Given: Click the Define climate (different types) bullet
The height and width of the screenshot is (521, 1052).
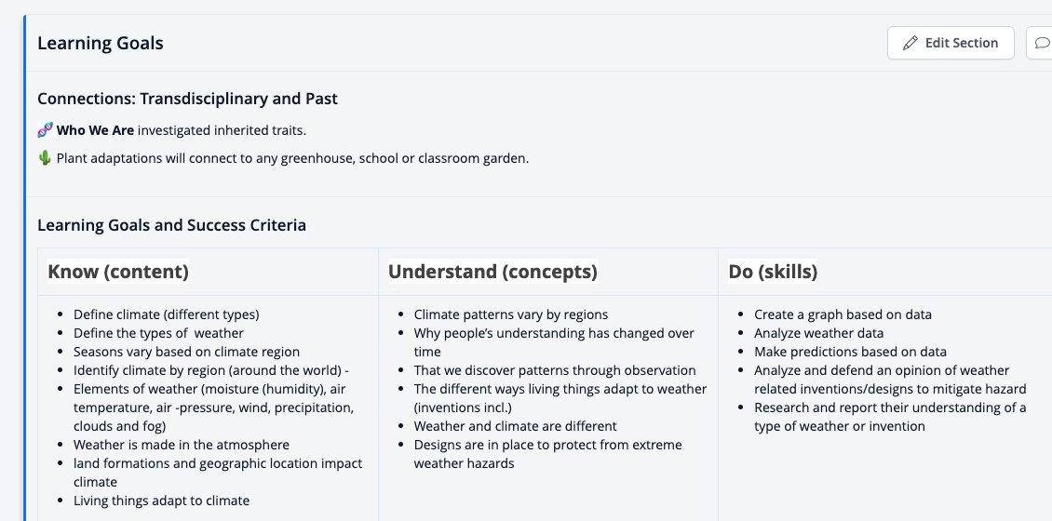Looking at the screenshot, I should [x=167, y=314].
